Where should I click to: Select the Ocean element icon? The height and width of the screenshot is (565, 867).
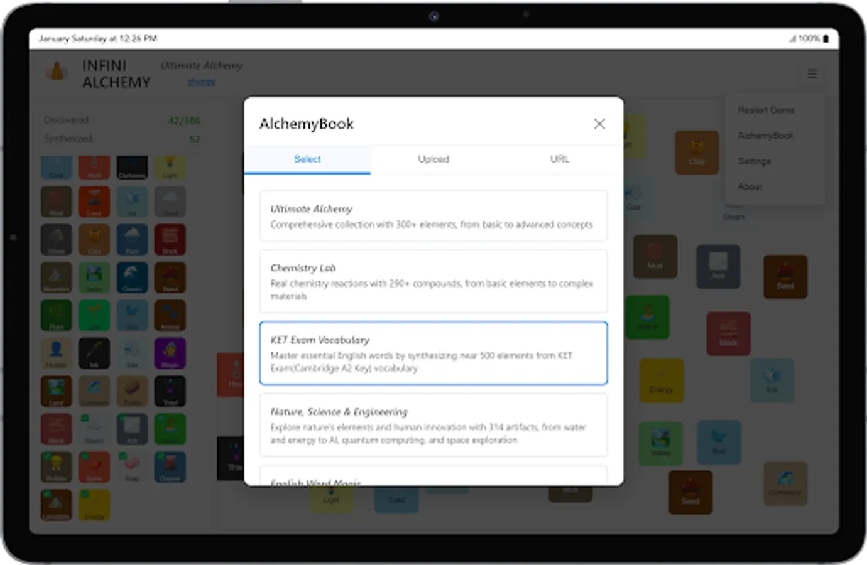point(132,277)
